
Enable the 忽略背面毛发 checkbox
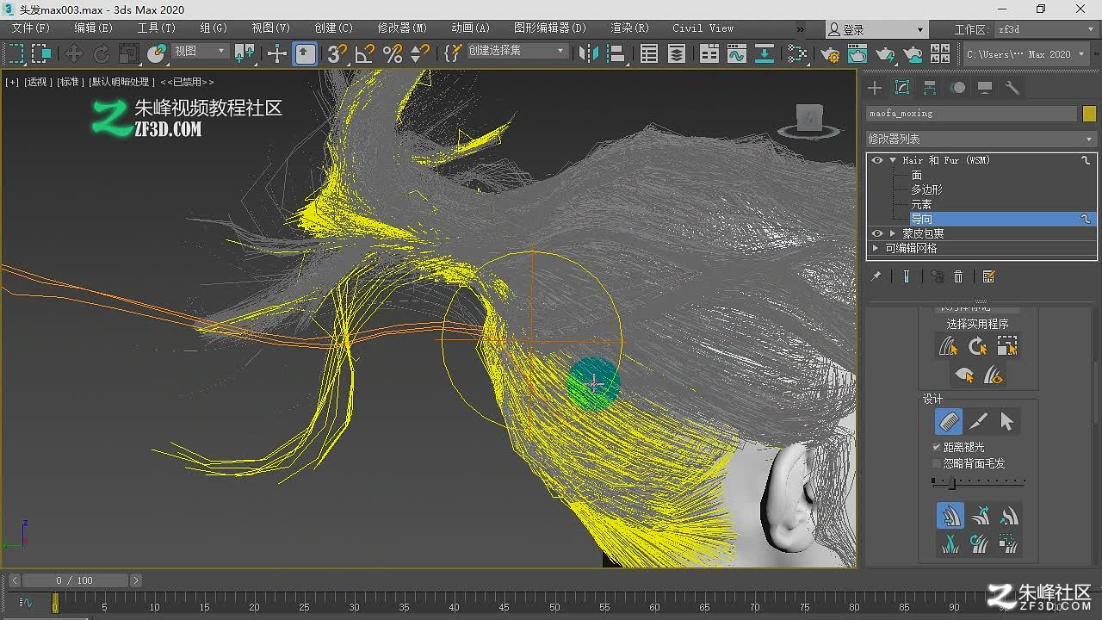click(937, 463)
